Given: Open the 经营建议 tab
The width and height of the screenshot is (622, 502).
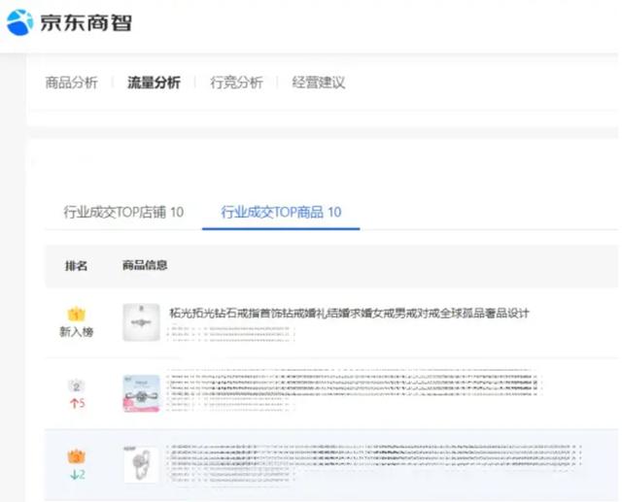Looking at the screenshot, I should point(319,83).
